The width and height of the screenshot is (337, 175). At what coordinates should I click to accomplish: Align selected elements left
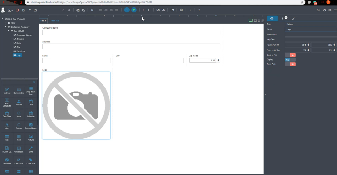(101, 10)
